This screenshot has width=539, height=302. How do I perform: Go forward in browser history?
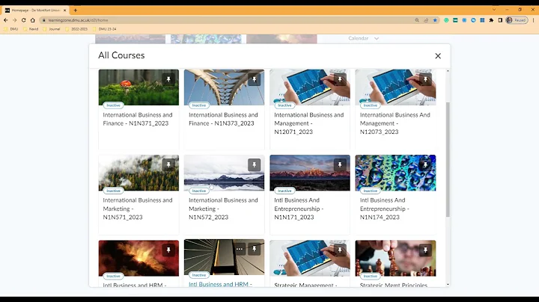(14, 20)
